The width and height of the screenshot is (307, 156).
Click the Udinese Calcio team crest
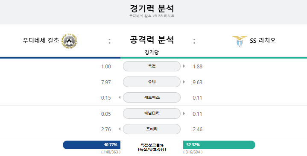click(x=69, y=41)
